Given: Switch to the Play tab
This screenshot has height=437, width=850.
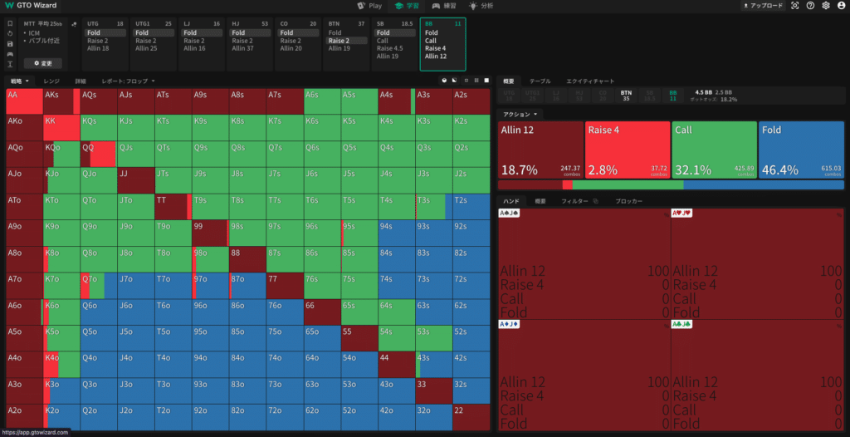Looking at the screenshot, I should pyautogui.click(x=369, y=6).
